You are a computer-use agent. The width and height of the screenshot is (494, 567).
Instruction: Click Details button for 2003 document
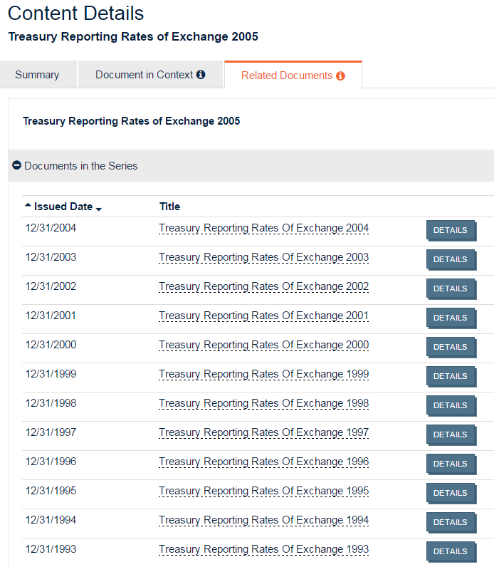(450, 259)
